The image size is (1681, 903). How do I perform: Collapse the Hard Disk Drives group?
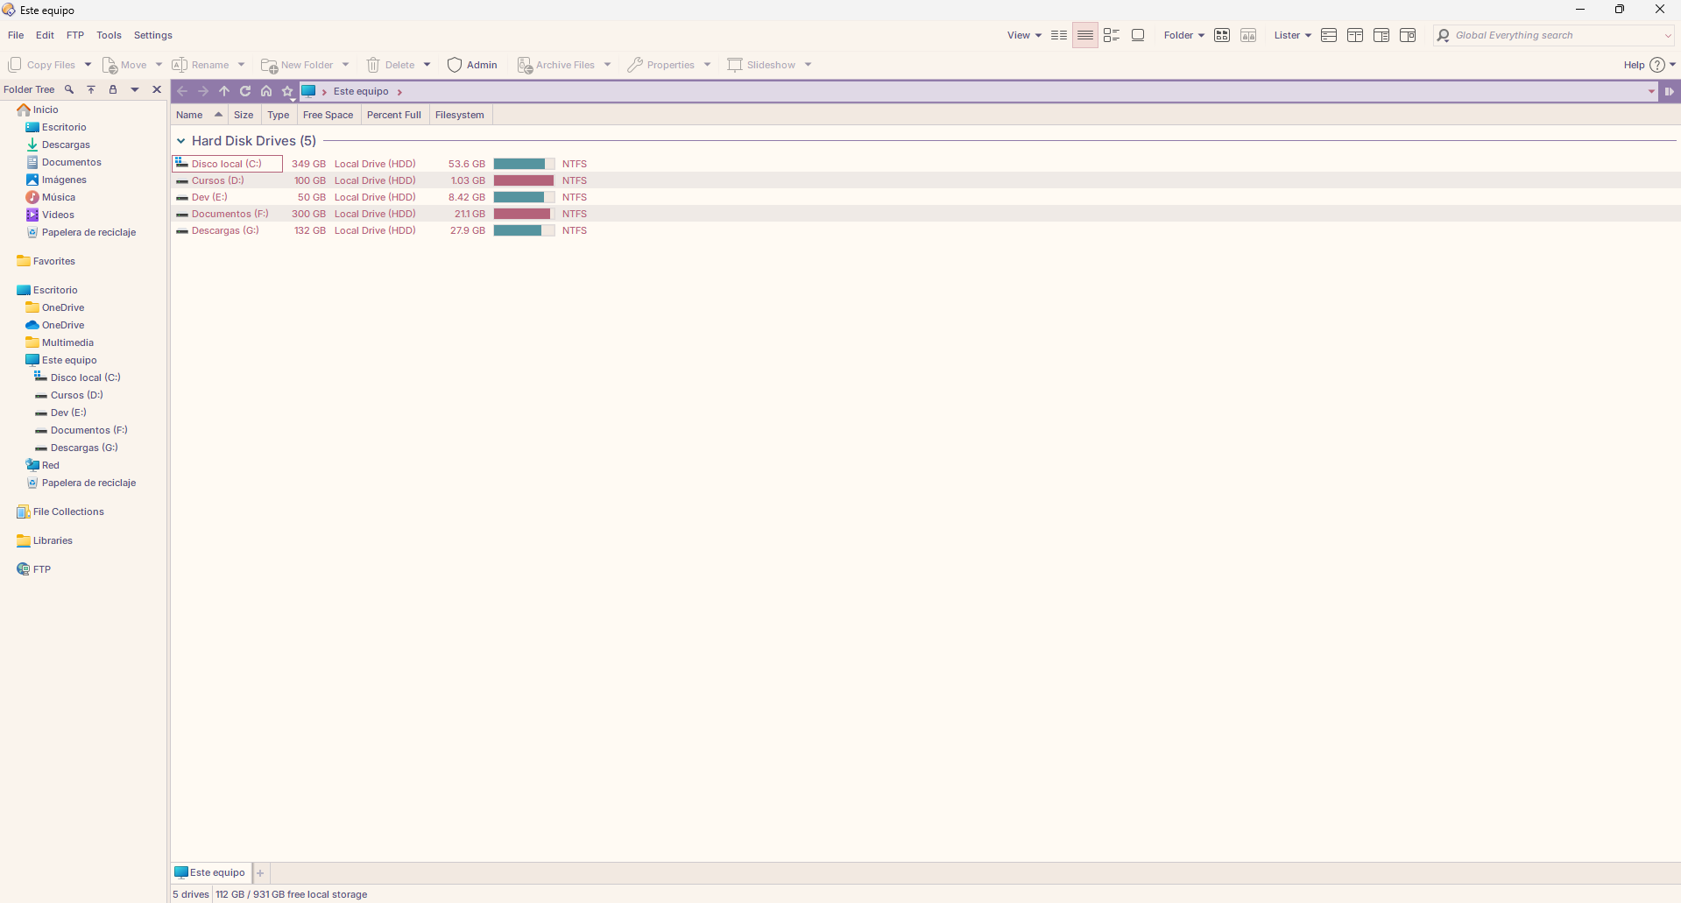click(181, 141)
